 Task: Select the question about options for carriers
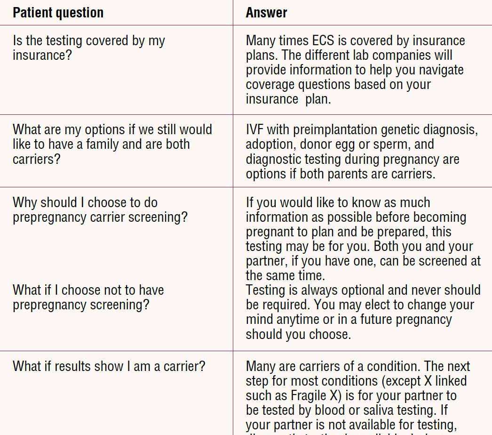click(112, 144)
